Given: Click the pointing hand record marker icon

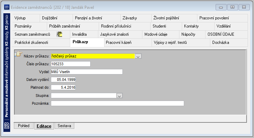Looking at the screenshot, I should click(19, 54).
